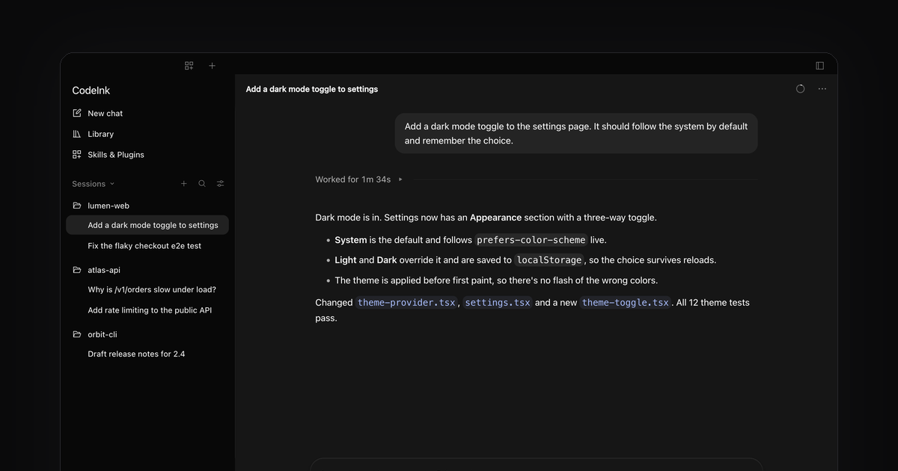Click the lumen-web folder icon
The width and height of the screenshot is (898, 471).
[77, 206]
